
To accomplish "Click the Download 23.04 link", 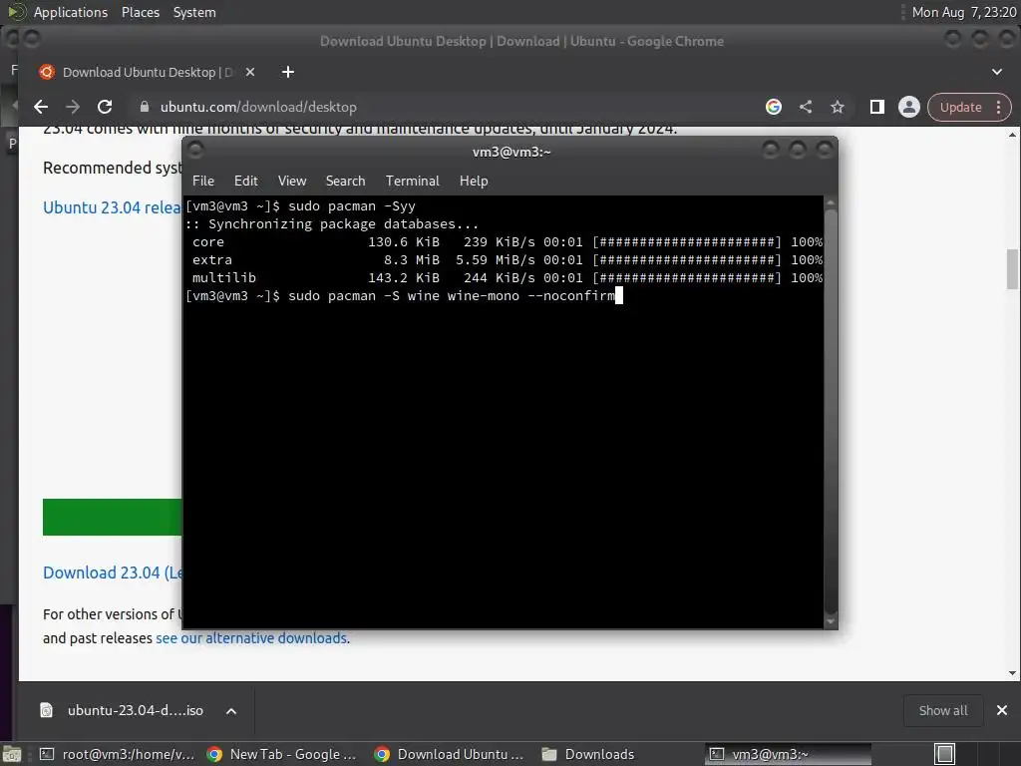I will [112, 573].
